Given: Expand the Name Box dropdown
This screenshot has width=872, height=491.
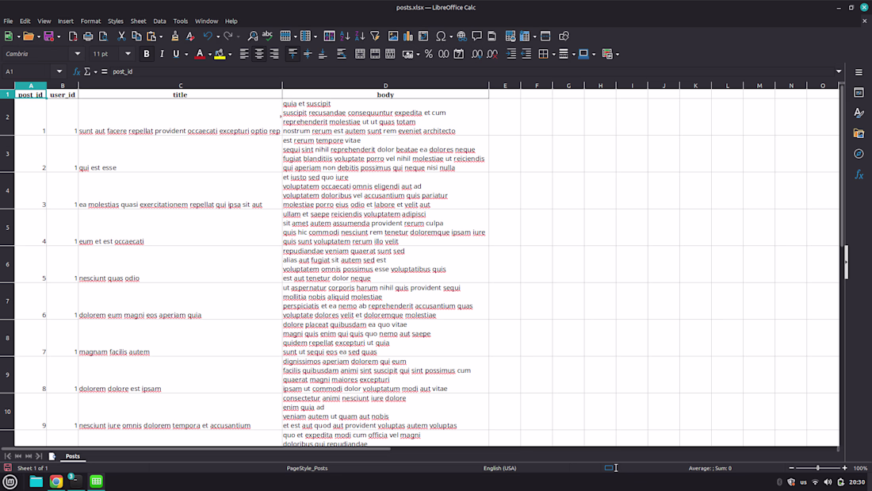Looking at the screenshot, I should click(x=59, y=71).
